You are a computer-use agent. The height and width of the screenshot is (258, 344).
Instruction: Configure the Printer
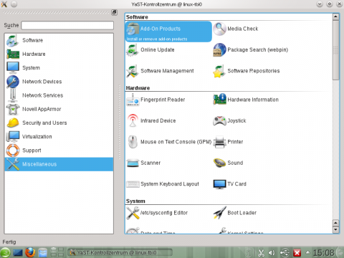pyautogui.click(x=228, y=142)
